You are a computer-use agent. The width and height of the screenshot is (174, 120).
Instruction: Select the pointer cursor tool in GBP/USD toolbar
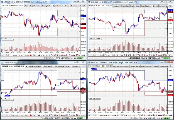pyautogui.click(x=134, y=115)
